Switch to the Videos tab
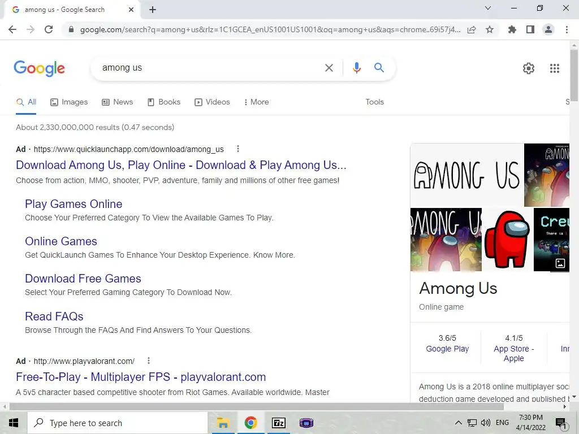The image size is (579, 434). [x=212, y=102]
